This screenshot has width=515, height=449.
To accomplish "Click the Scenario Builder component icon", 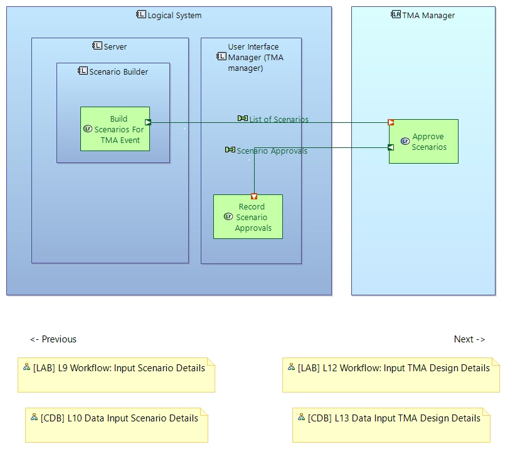I will [x=83, y=71].
